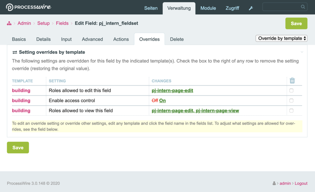Screen dimensions: 315x192
Task: Click the CHANGES column header
Action: click(162, 81)
